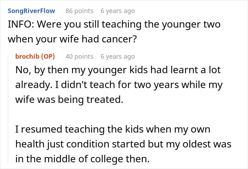Screen dimensions: 248x169
Task: Click the line 'in the middle of college then.'
Action: [x=82, y=159]
